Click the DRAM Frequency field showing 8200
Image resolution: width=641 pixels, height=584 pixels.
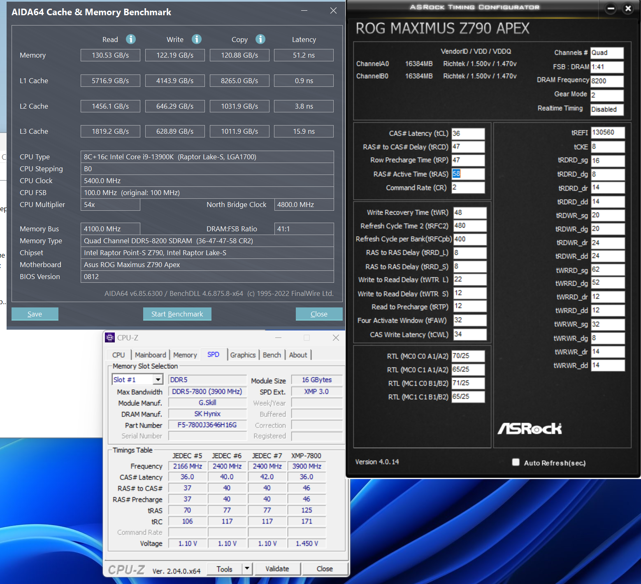(x=607, y=81)
